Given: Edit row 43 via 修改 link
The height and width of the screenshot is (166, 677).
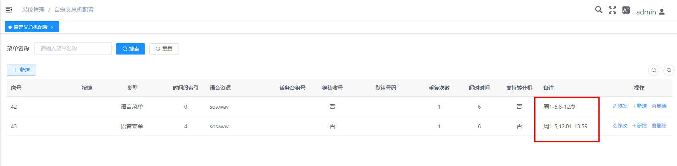Looking at the screenshot, I should coord(620,126).
